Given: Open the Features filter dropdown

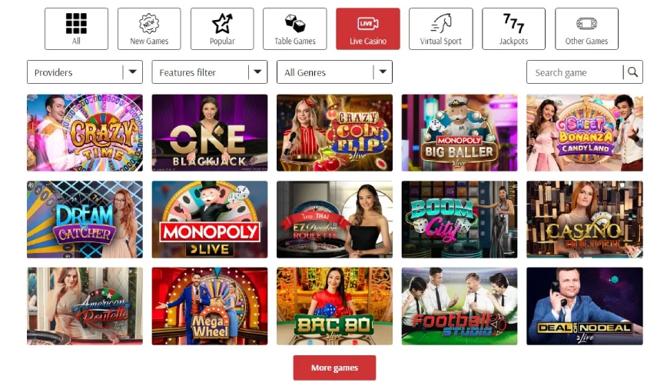Looking at the screenshot, I should [210, 72].
